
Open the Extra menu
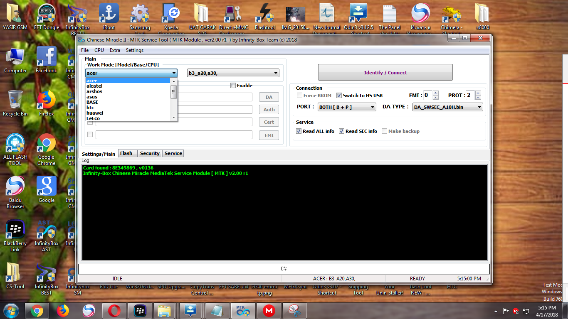tap(115, 50)
